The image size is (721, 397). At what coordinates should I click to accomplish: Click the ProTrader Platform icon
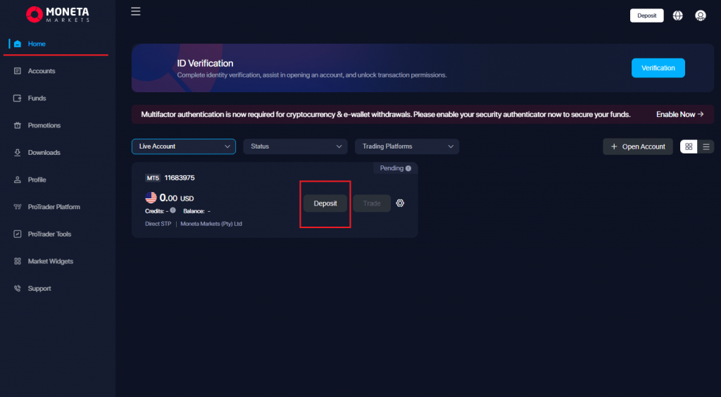[x=18, y=207]
